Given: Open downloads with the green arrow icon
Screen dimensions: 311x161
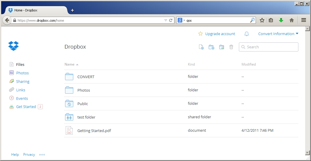Looking at the screenshot, I should point(281,20).
